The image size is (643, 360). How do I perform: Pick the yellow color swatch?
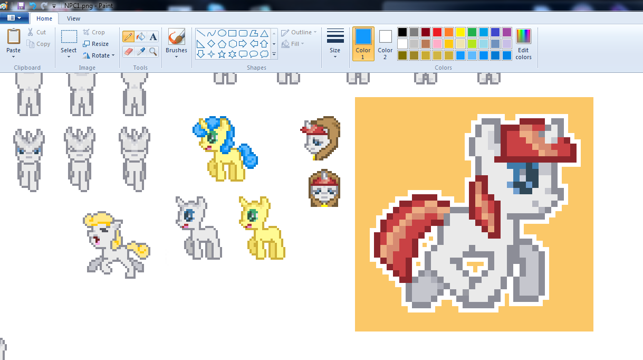[x=460, y=32]
